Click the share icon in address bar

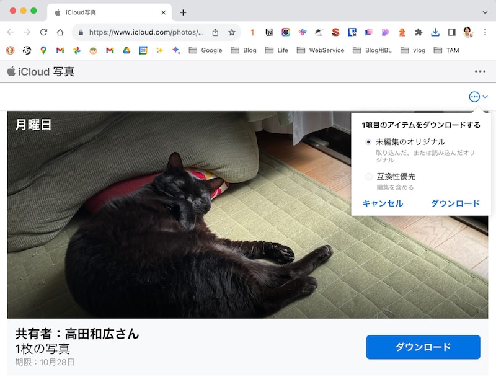pyautogui.click(x=215, y=32)
